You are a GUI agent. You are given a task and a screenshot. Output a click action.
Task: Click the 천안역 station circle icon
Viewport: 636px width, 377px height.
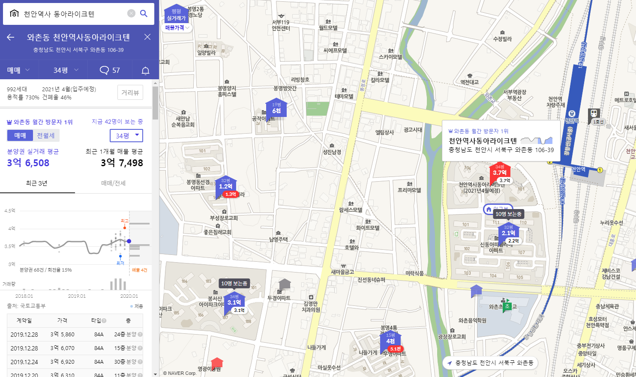coord(572,114)
